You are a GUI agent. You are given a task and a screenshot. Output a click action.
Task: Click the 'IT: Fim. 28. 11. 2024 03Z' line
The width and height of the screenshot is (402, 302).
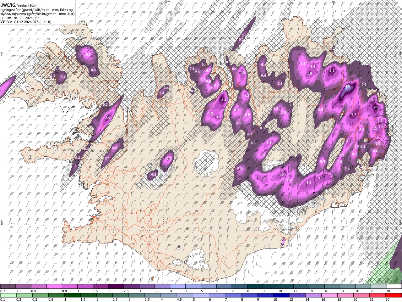tap(20, 18)
